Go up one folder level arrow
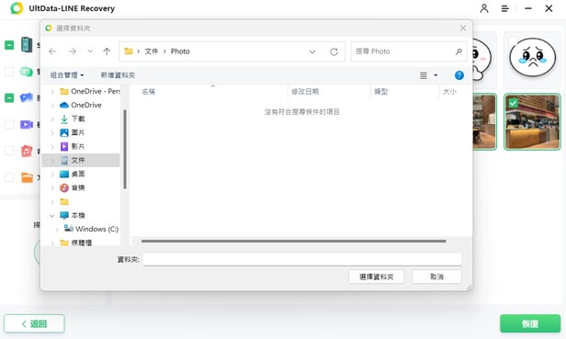This screenshot has width=566, height=339. click(x=107, y=51)
